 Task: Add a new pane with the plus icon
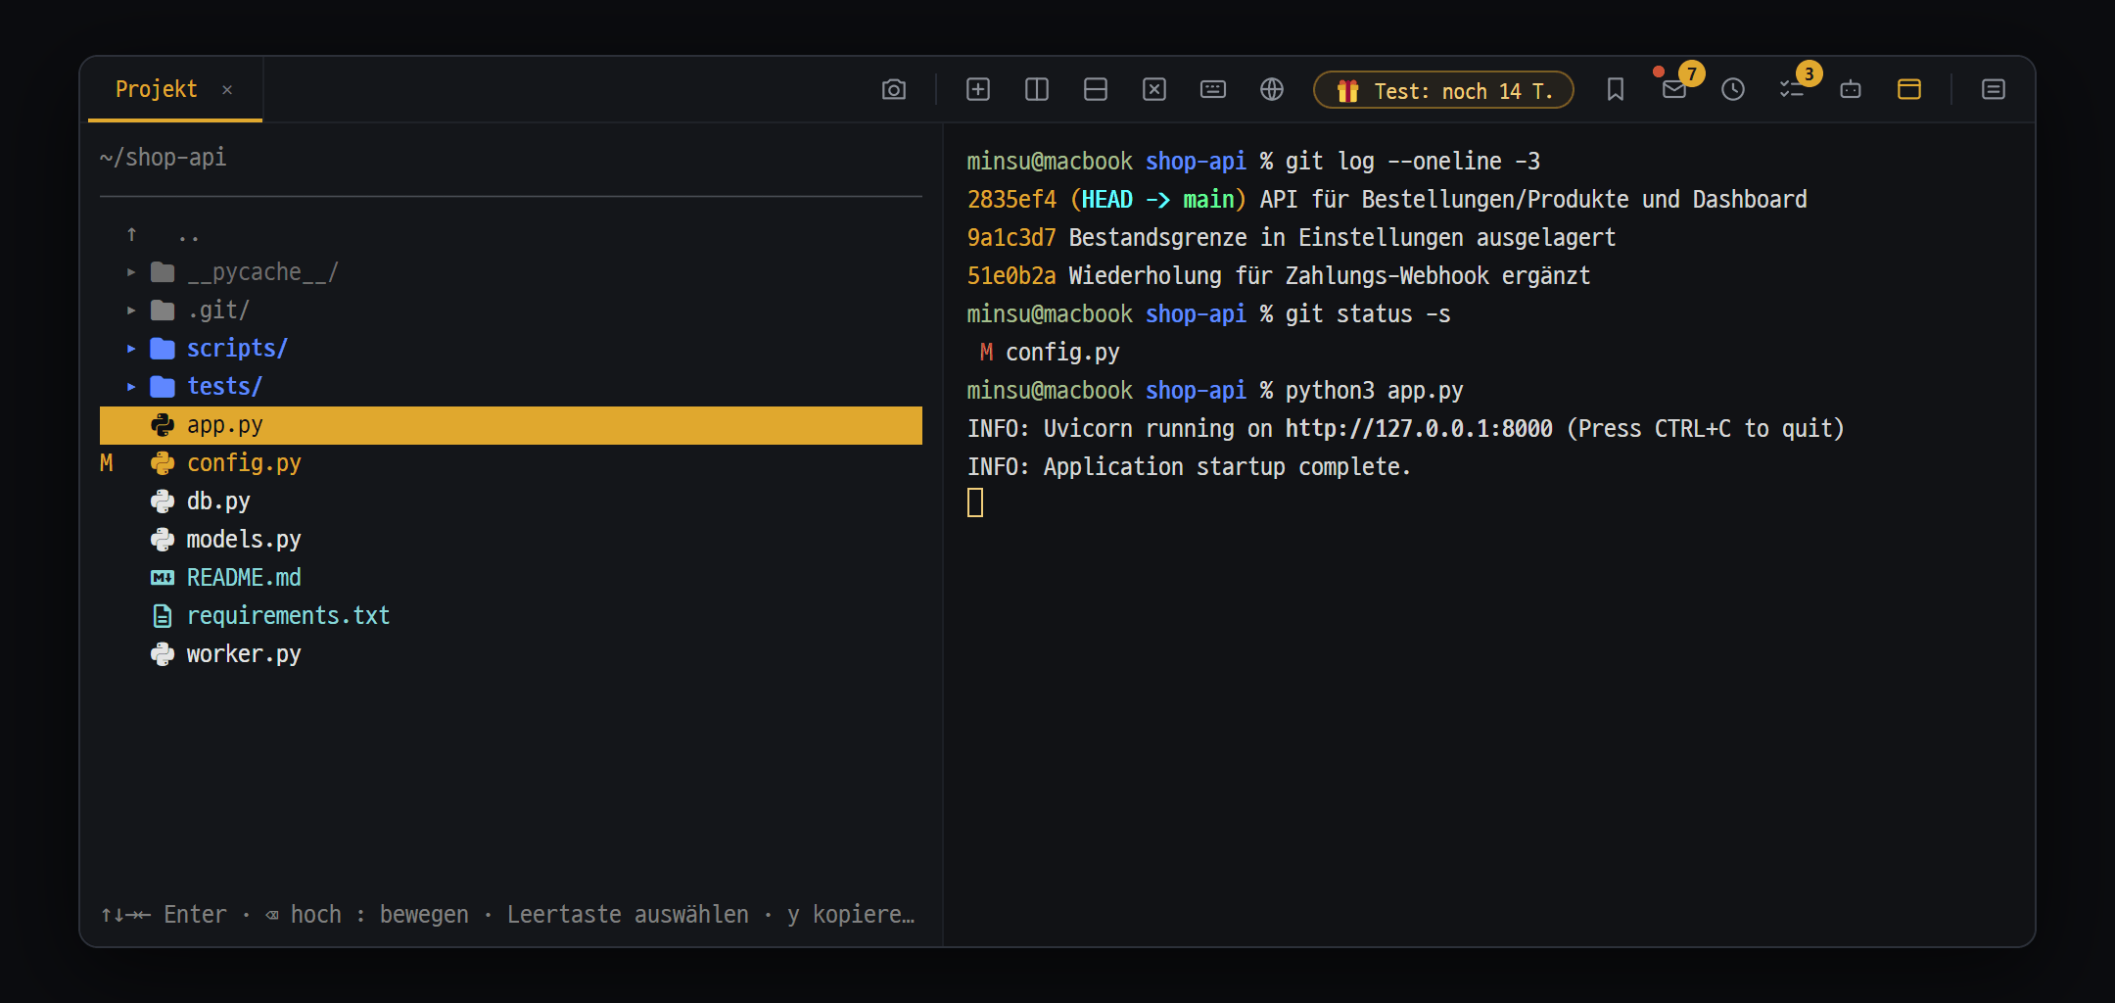point(978,90)
